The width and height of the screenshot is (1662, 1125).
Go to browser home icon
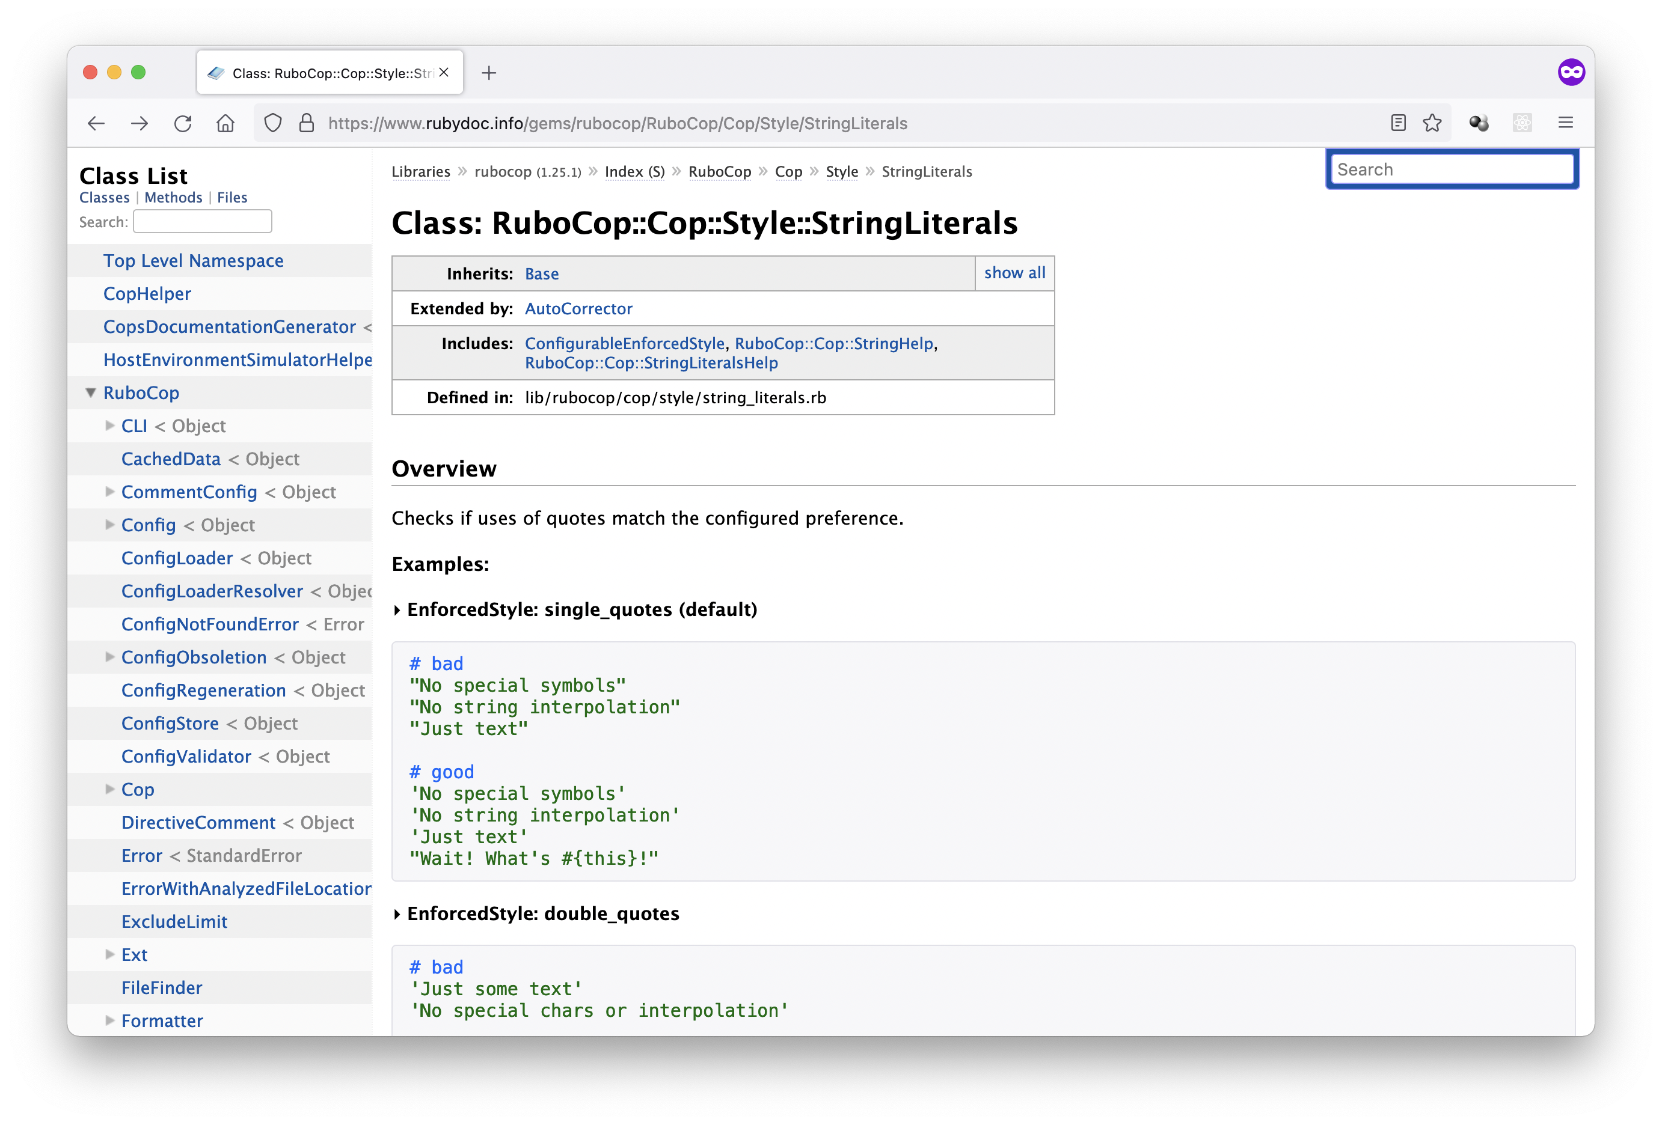[x=225, y=123]
